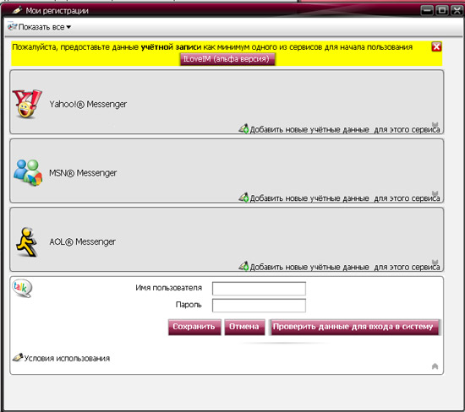Click the pencil icon beside Условия использования

click(x=18, y=357)
